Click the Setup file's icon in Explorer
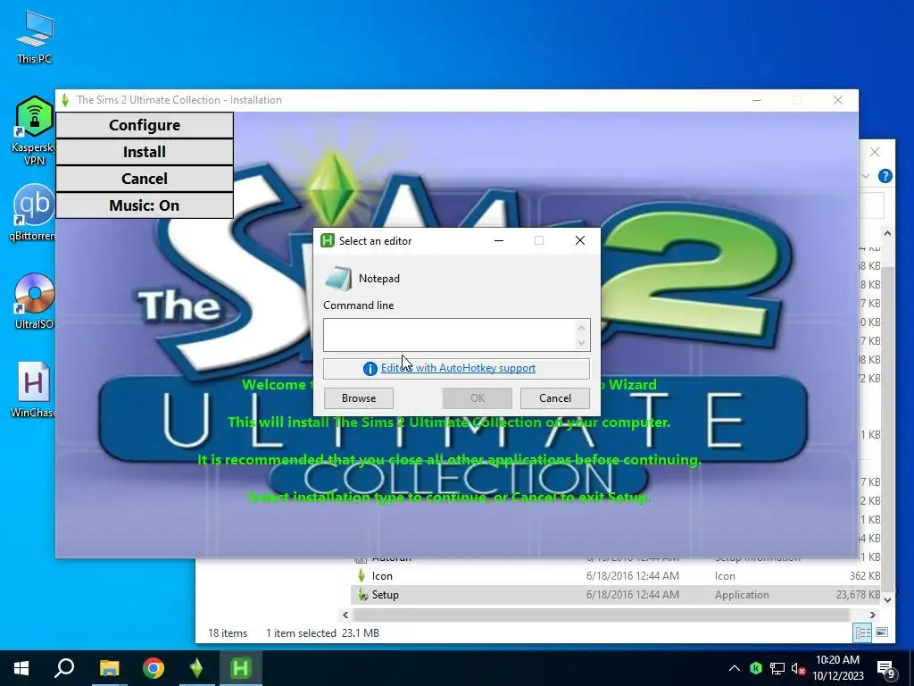The image size is (914, 686). [362, 595]
